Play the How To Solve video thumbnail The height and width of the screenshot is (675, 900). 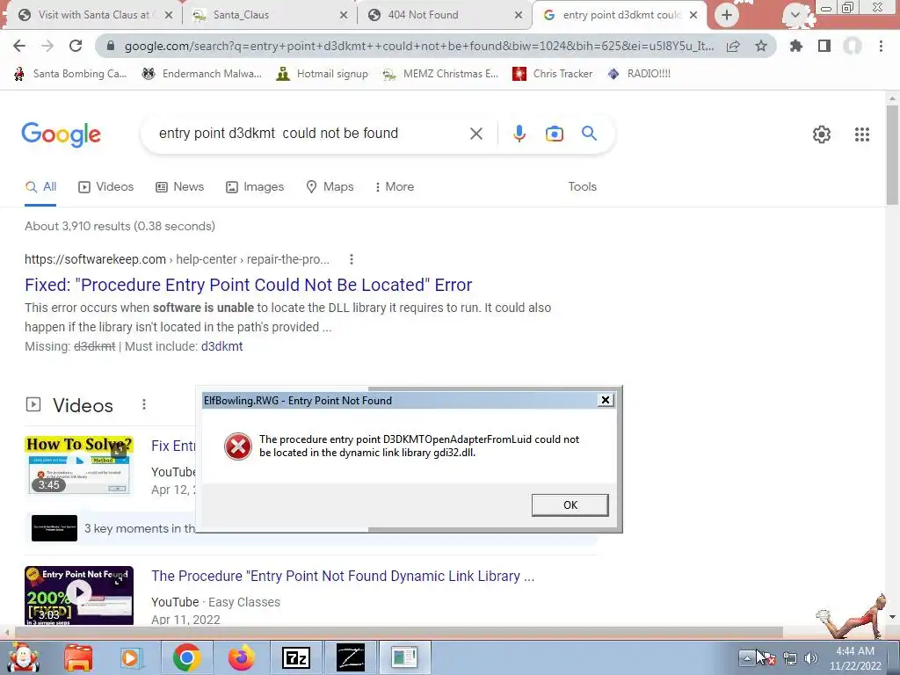click(x=79, y=466)
